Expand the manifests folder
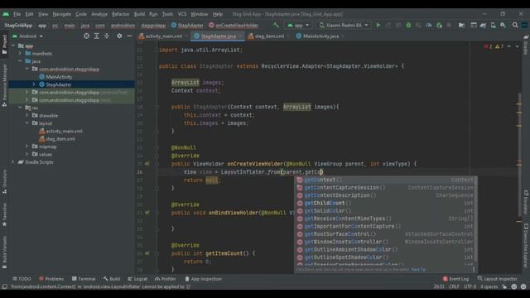The image size is (530, 298). point(20,53)
